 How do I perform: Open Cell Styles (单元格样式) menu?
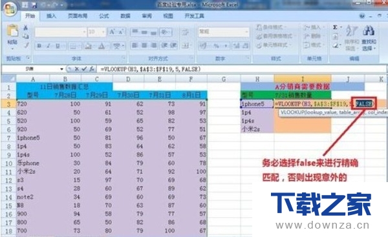coord(273,45)
